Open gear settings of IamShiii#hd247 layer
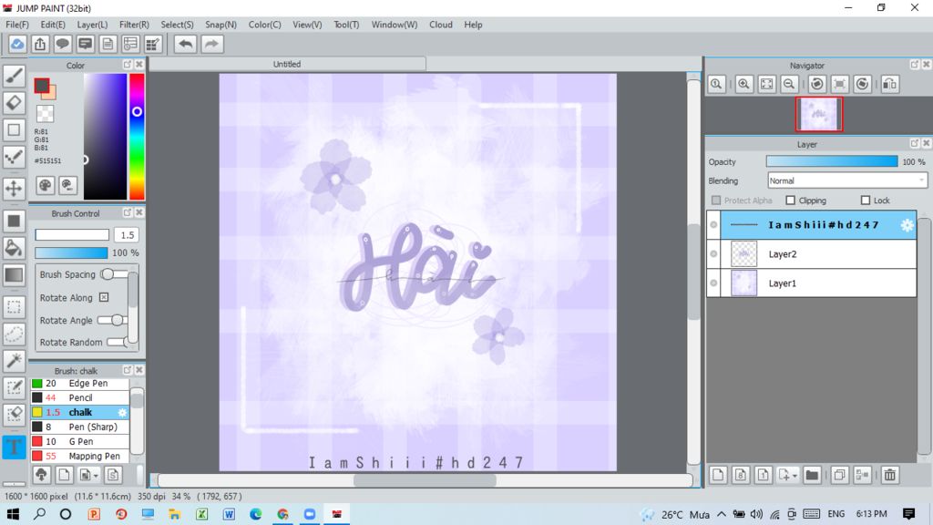 [x=907, y=225]
